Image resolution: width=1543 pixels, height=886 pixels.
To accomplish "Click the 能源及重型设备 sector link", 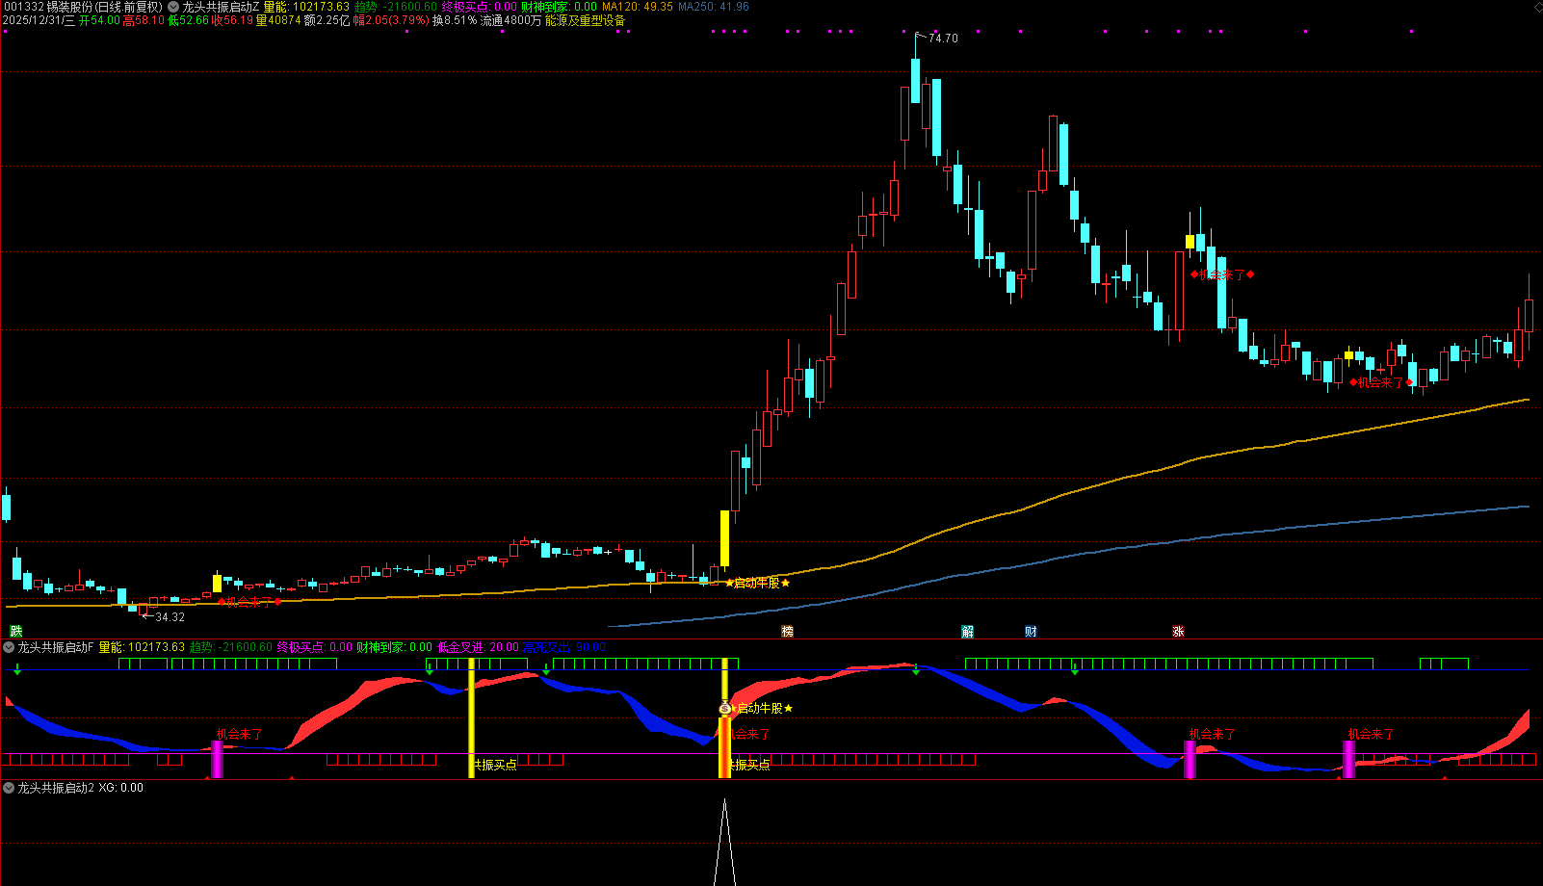I will [x=585, y=20].
